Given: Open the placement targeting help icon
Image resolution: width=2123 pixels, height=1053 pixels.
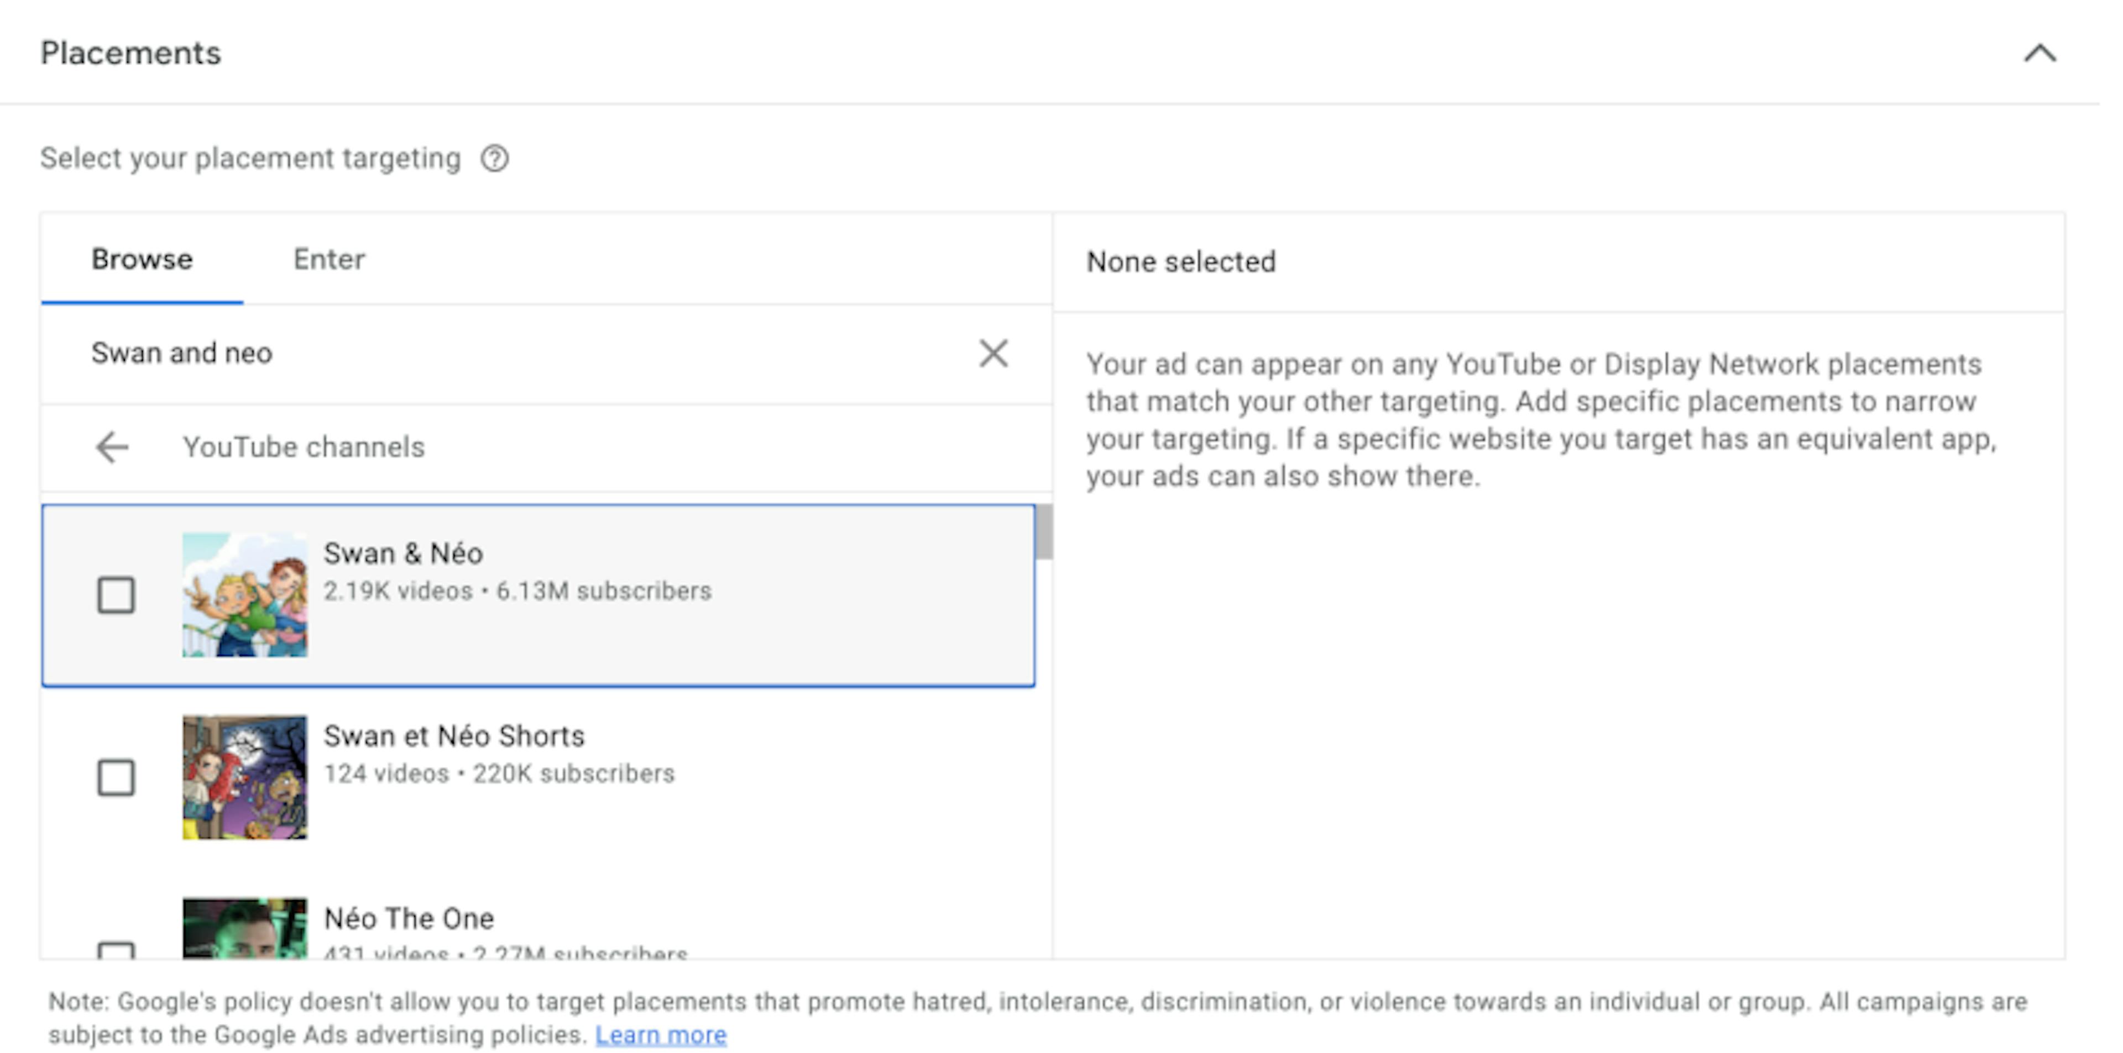Looking at the screenshot, I should point(494,158).
